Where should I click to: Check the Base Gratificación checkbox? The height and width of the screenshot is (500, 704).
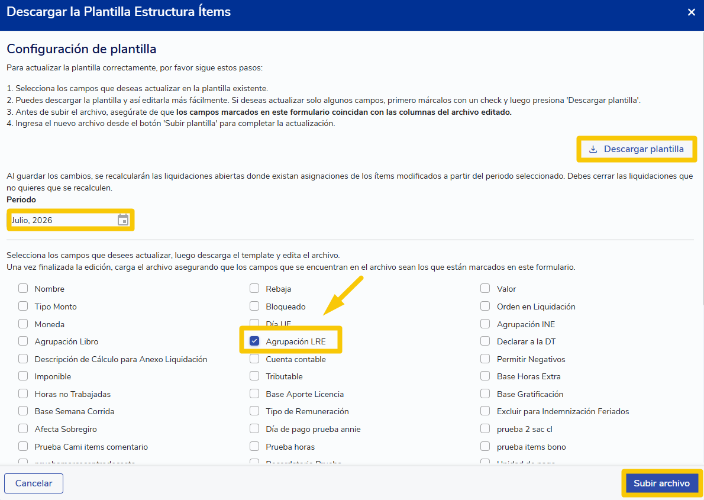(485, 393)
